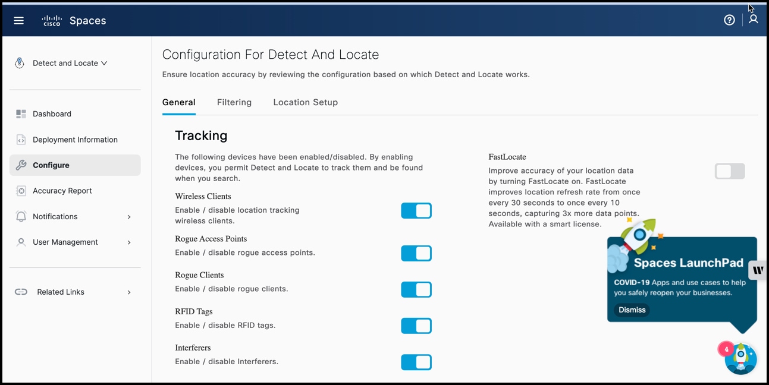
Task: Enable the FastLocate toggle
Action: pos(730,172)
